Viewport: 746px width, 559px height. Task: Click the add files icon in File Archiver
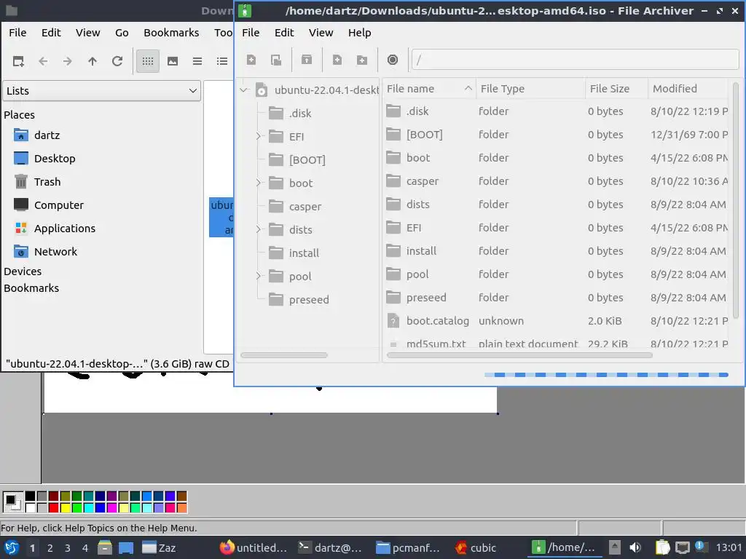tap(337, 60)
